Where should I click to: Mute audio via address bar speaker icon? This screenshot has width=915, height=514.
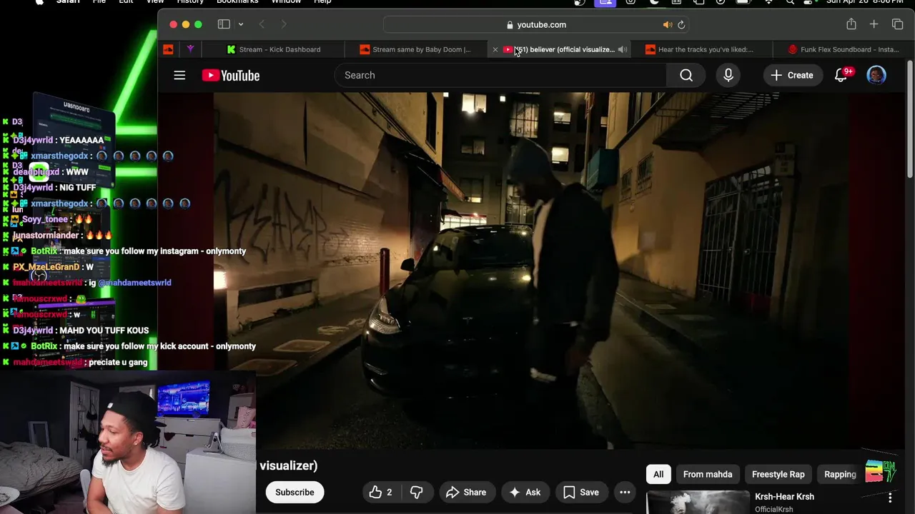[668, 24]
